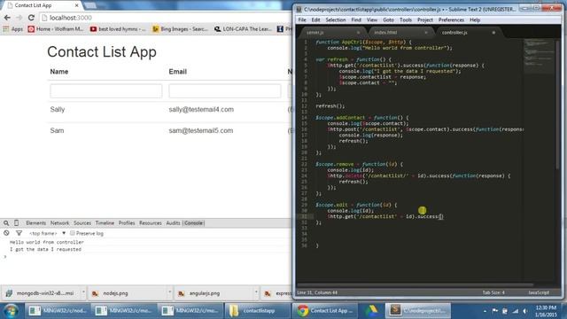
Task: Select sally@testemail4.com cell
Action: point(201,110)
